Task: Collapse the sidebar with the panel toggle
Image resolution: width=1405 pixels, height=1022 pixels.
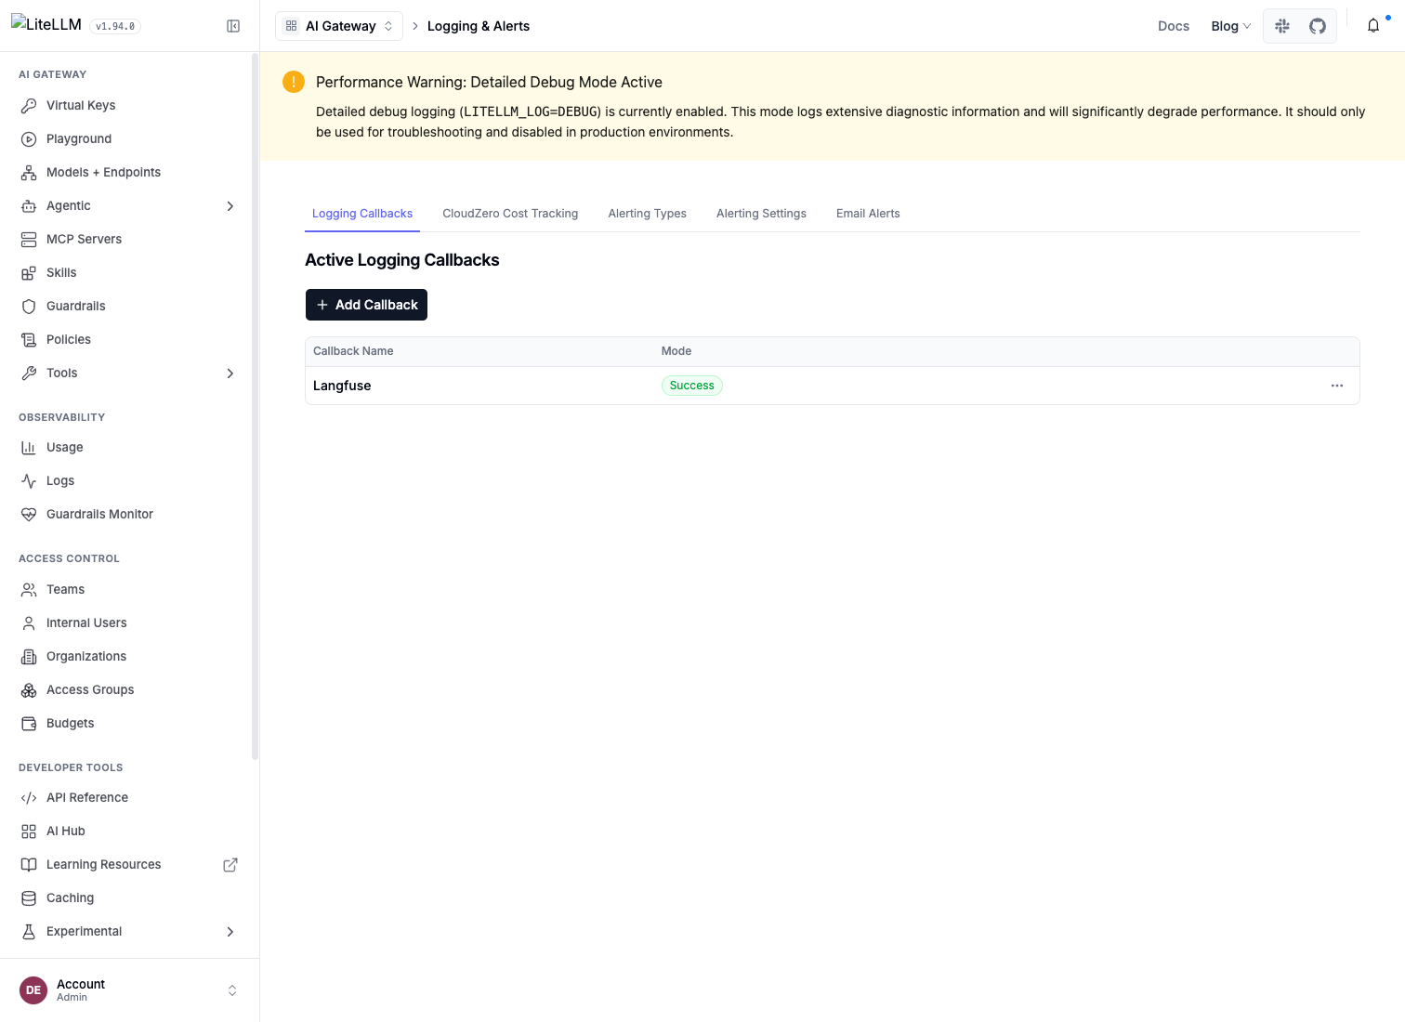Action: pos(233,26)
